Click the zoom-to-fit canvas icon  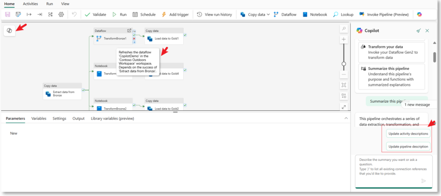[x=344, y=85]
